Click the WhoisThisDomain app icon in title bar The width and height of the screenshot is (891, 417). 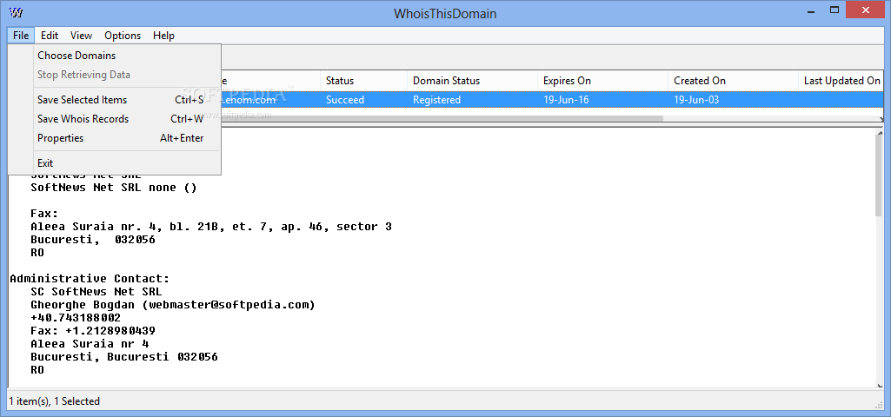point(17,12)
